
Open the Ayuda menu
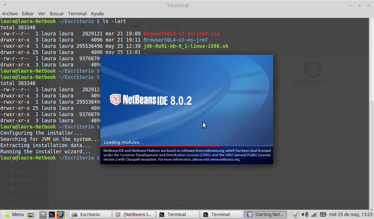coord(97,14)
